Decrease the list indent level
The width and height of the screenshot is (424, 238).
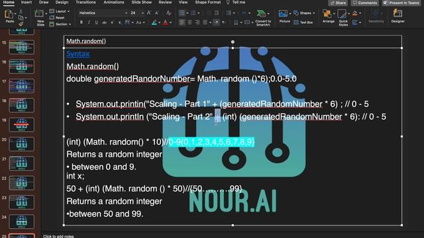pos(209,13)
